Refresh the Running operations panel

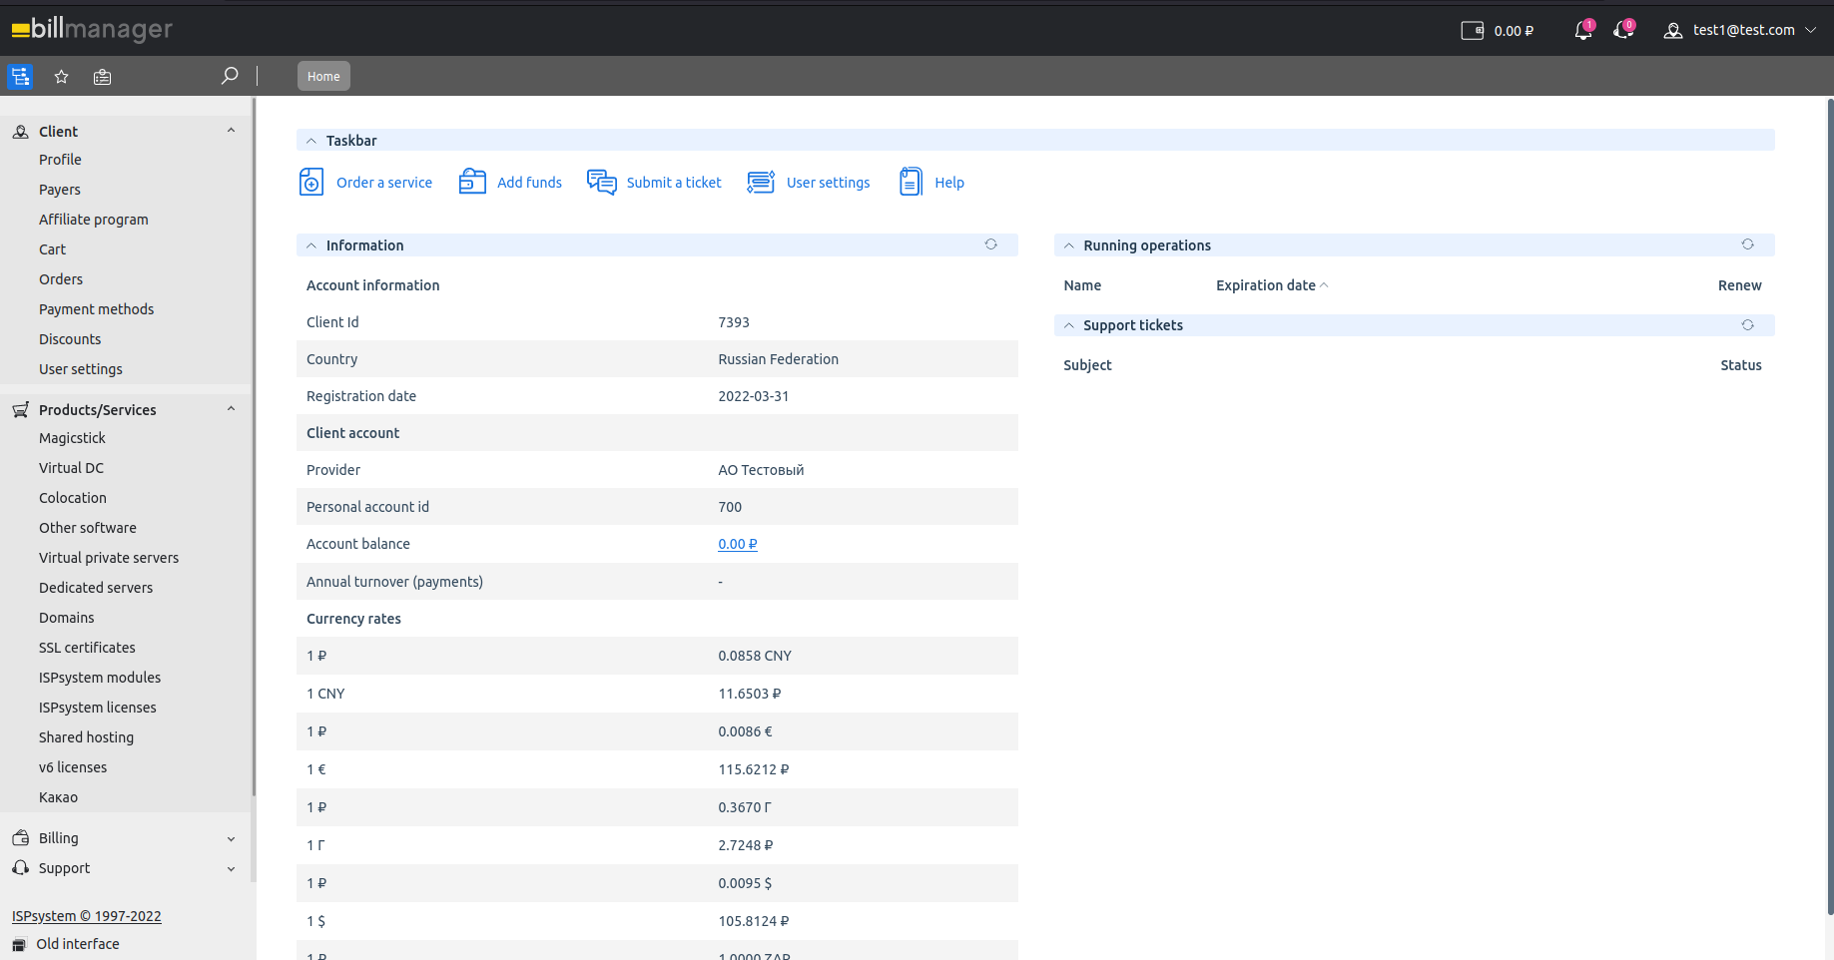[1747, 244]
